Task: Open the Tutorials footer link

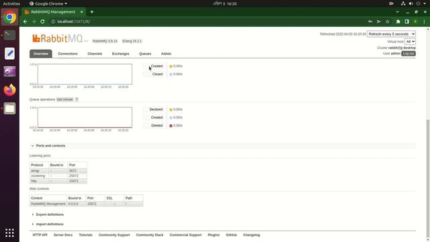Action: point(85,235)
